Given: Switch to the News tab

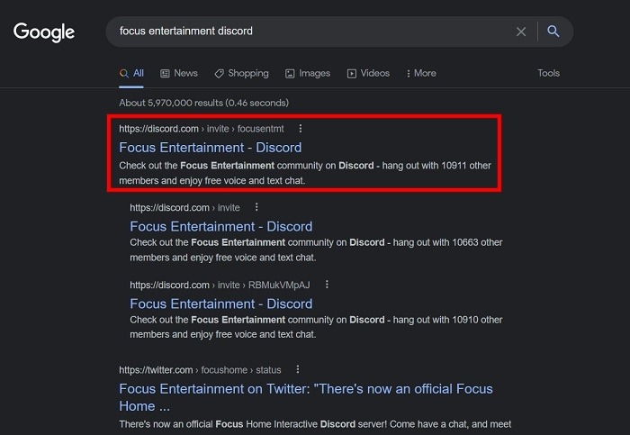Looking at the screenshot, I should 179,73.
